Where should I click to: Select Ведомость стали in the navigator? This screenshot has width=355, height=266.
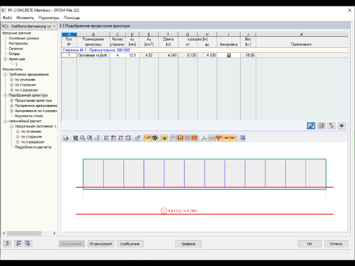click(x=29, y=116)
